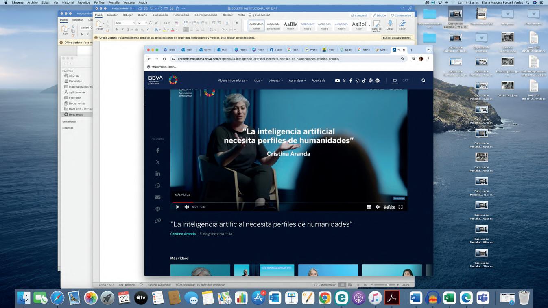This screenshot has width=548, height=308.
Task: Open a new Chrome tab
Action: pos(411,50)
